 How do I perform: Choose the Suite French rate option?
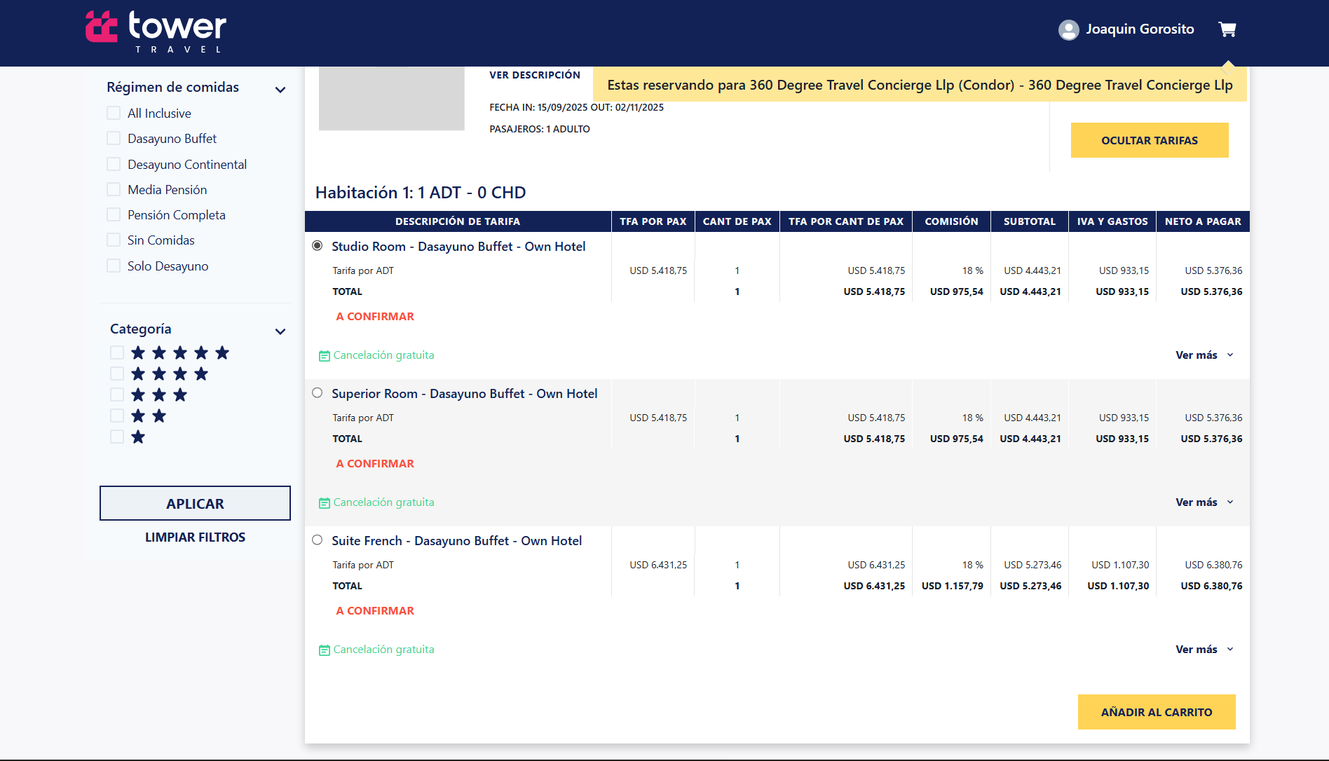click(318, 540)
